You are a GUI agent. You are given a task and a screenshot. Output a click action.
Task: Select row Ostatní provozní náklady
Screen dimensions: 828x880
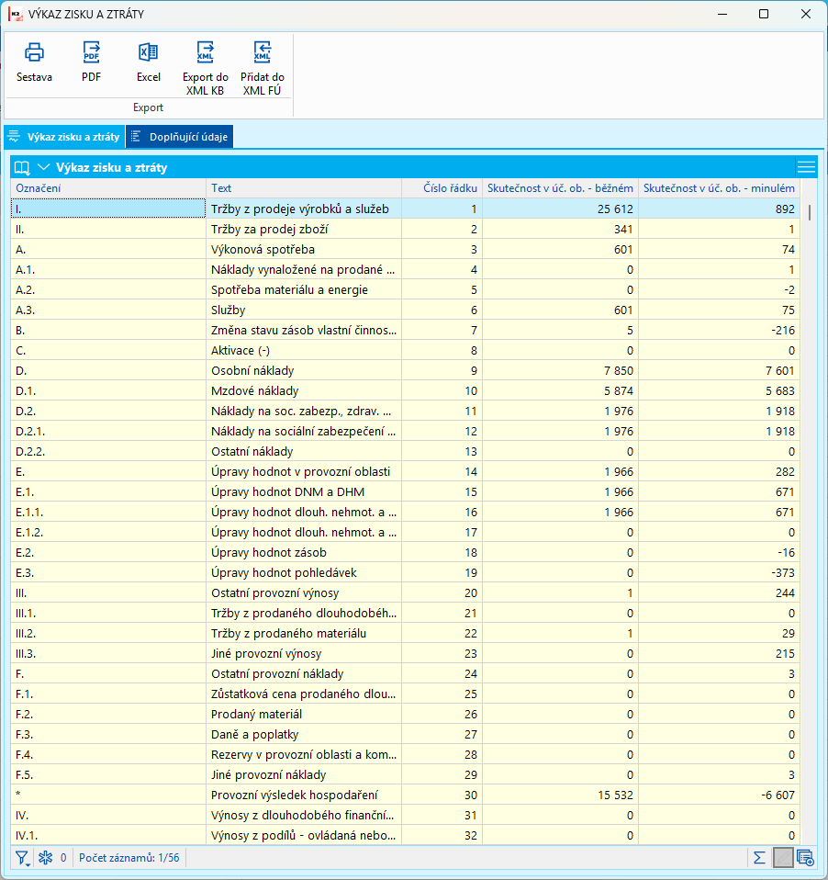pyautogui.click(x=405, y=673)
